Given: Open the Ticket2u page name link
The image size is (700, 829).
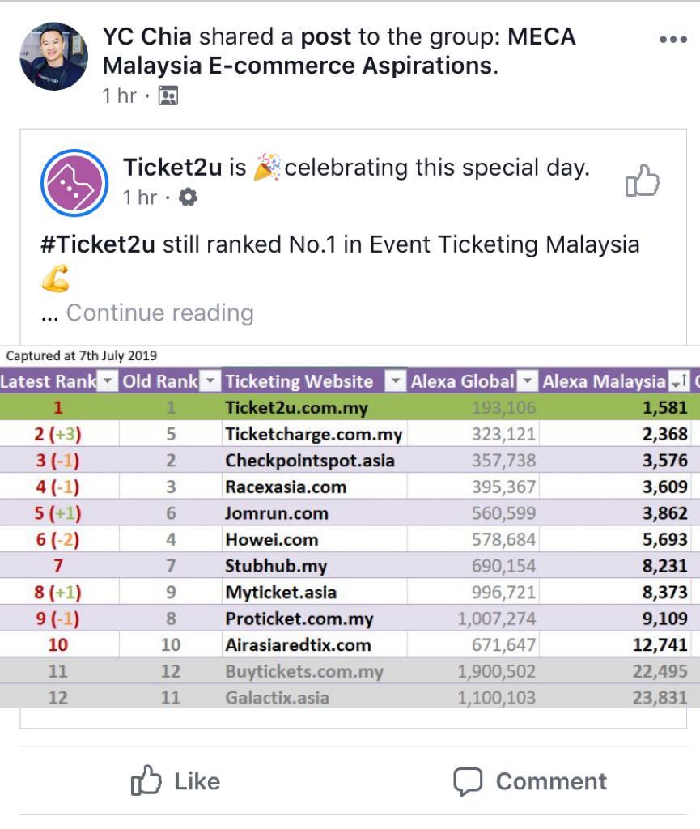Looking at the screenshot, I should tap(174, 168).
